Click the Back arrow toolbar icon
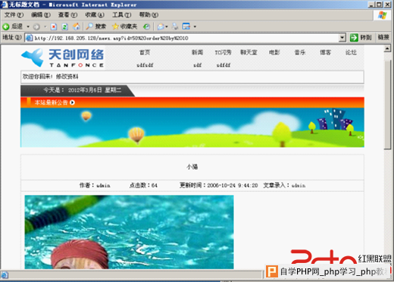Viewport: 394px width, 282px height. (x=6, y=27)
